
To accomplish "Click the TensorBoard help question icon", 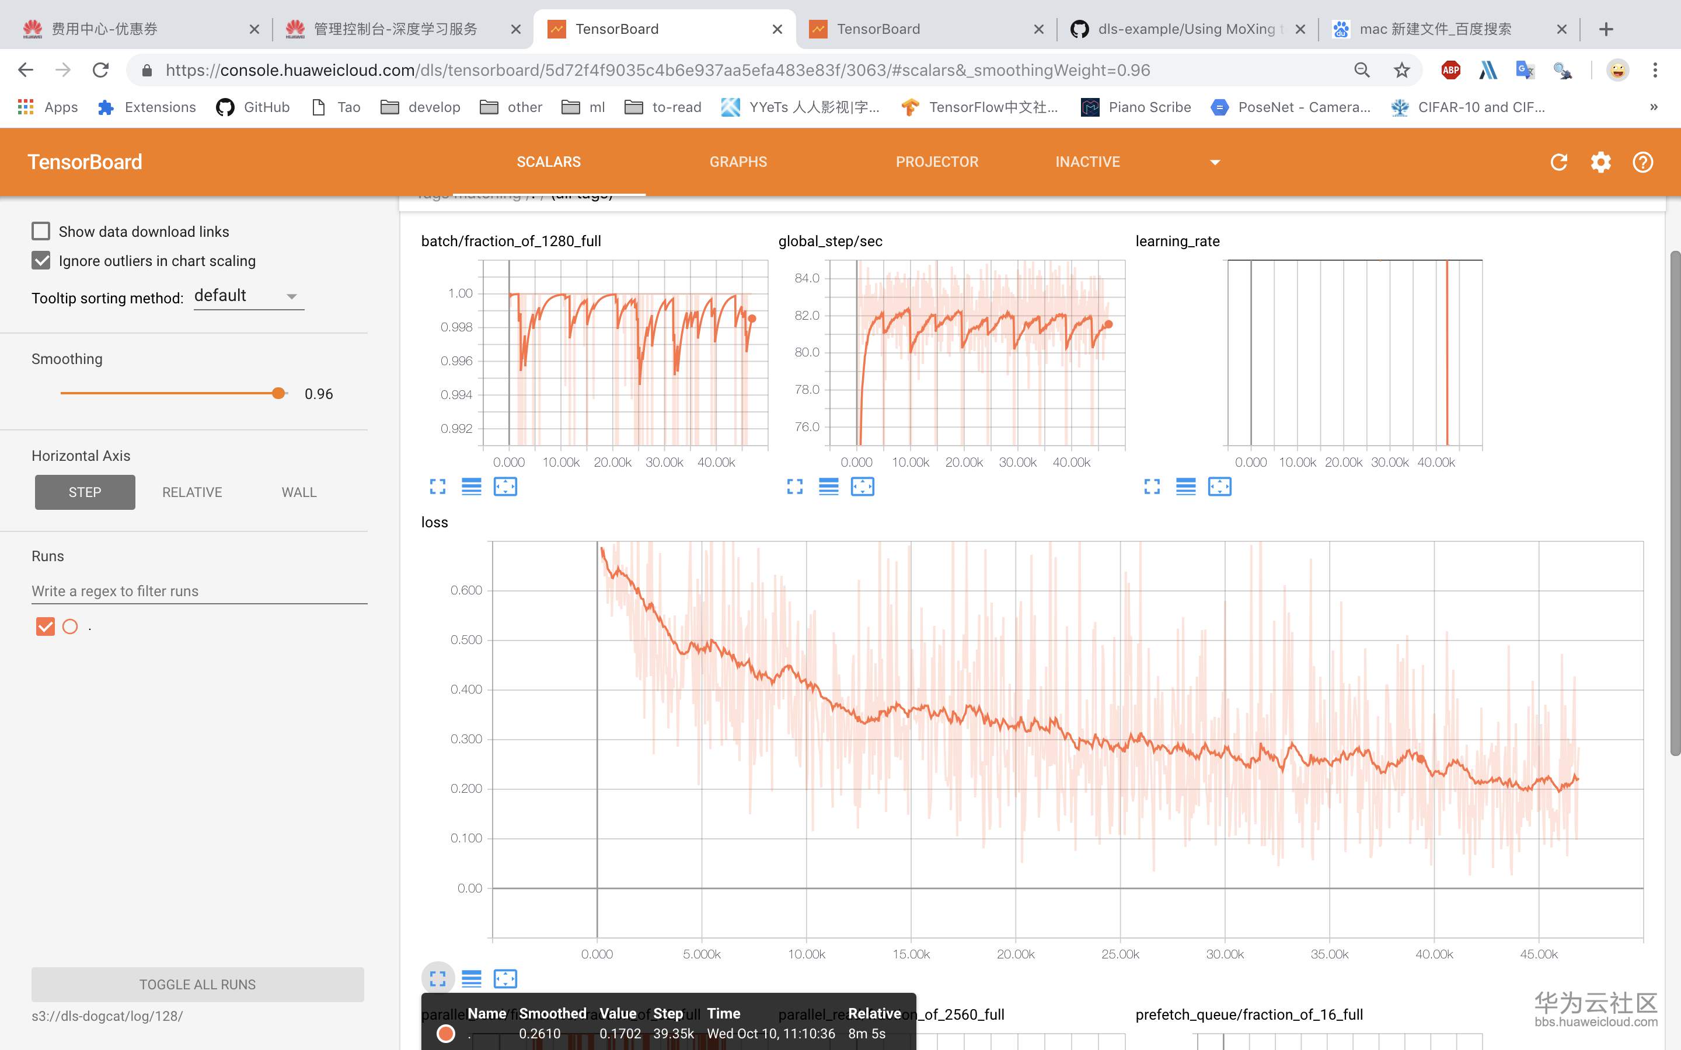I will pos(1642,162).
